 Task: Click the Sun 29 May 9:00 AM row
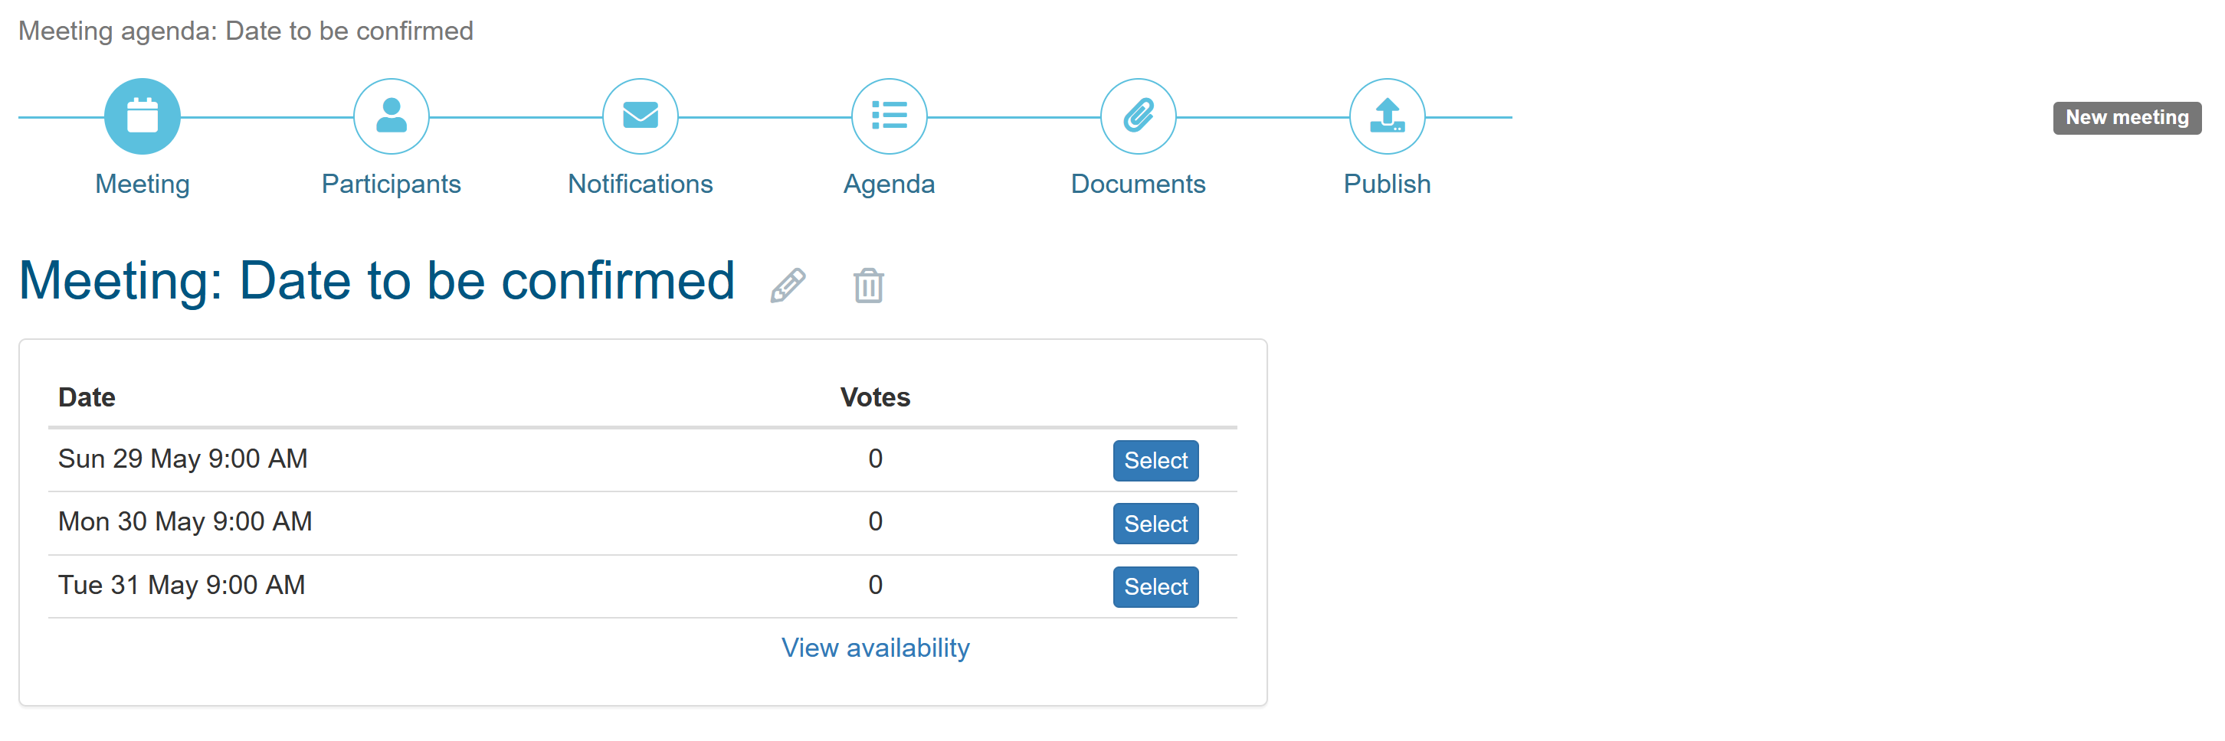[x=183, y=459]
